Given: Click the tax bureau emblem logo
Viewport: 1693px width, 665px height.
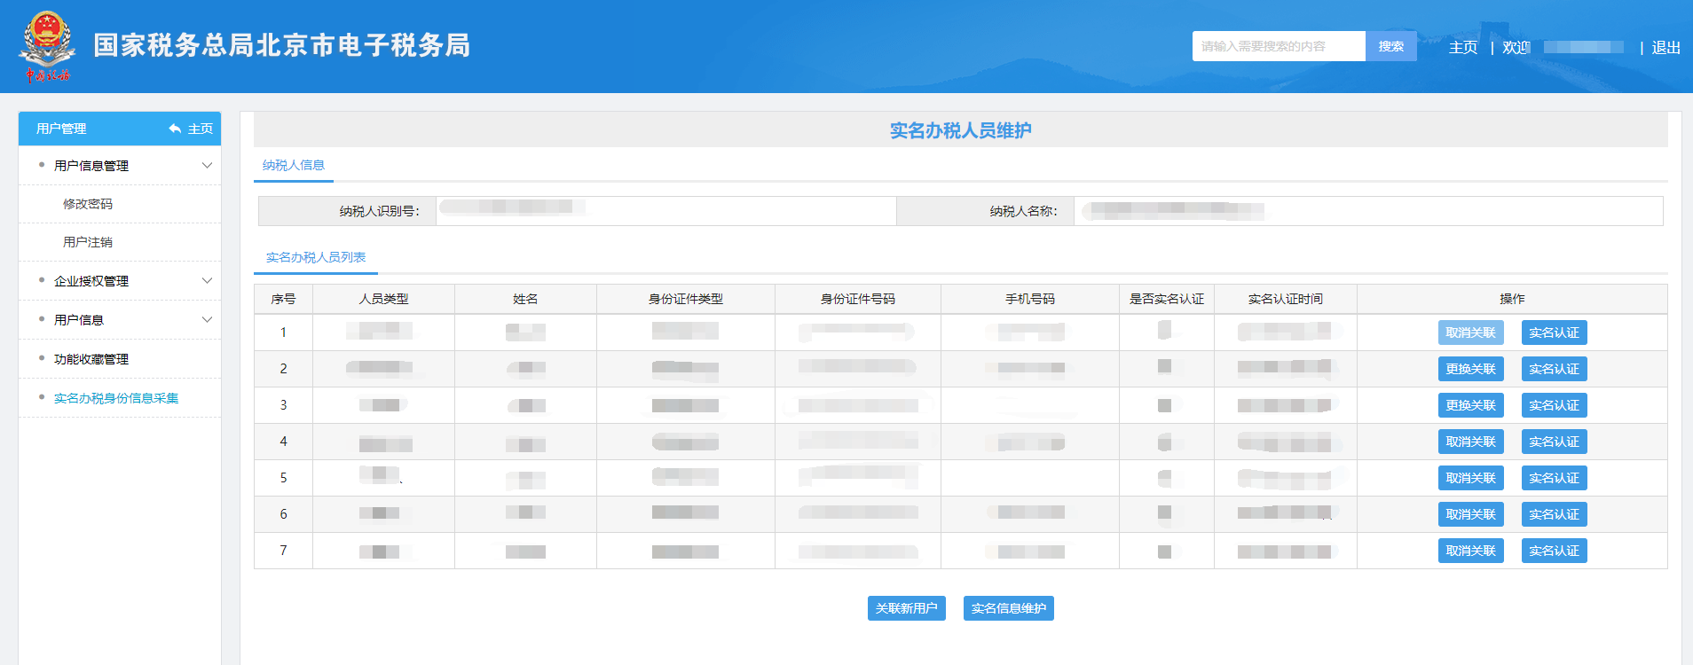Looking at the screenshot, I should click(47, 47).
